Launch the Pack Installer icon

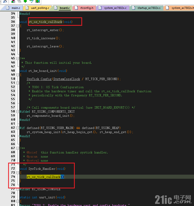[x=38, y=1]
